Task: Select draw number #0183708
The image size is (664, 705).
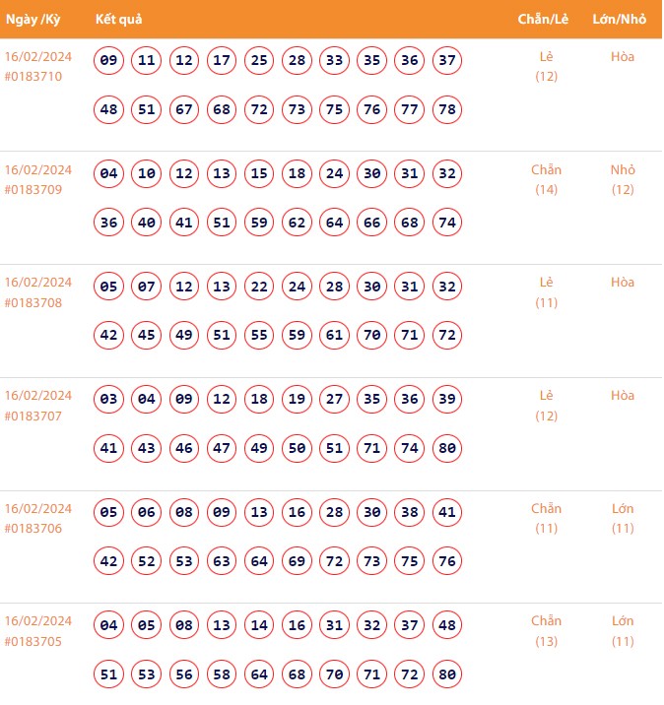Action: [33, 303]
